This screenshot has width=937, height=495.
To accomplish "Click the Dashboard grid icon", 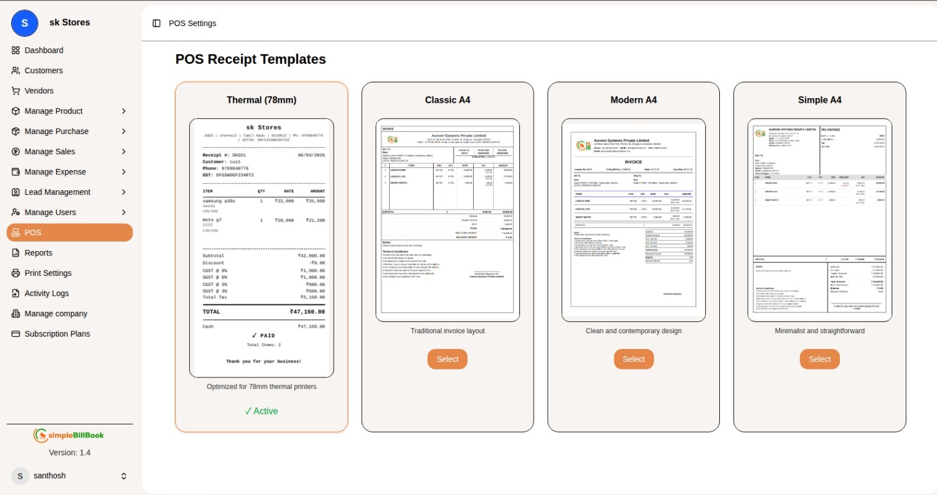I will point(16,50).
